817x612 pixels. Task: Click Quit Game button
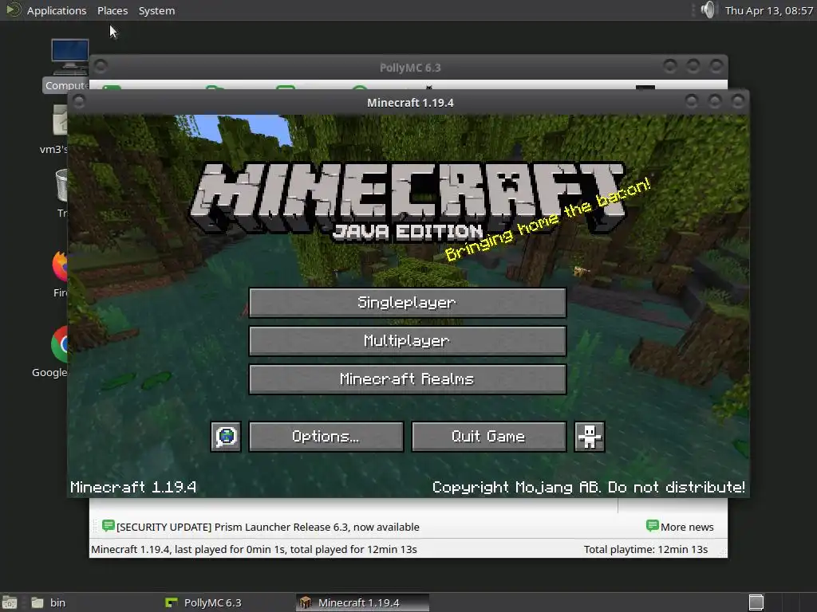point(489,436)
